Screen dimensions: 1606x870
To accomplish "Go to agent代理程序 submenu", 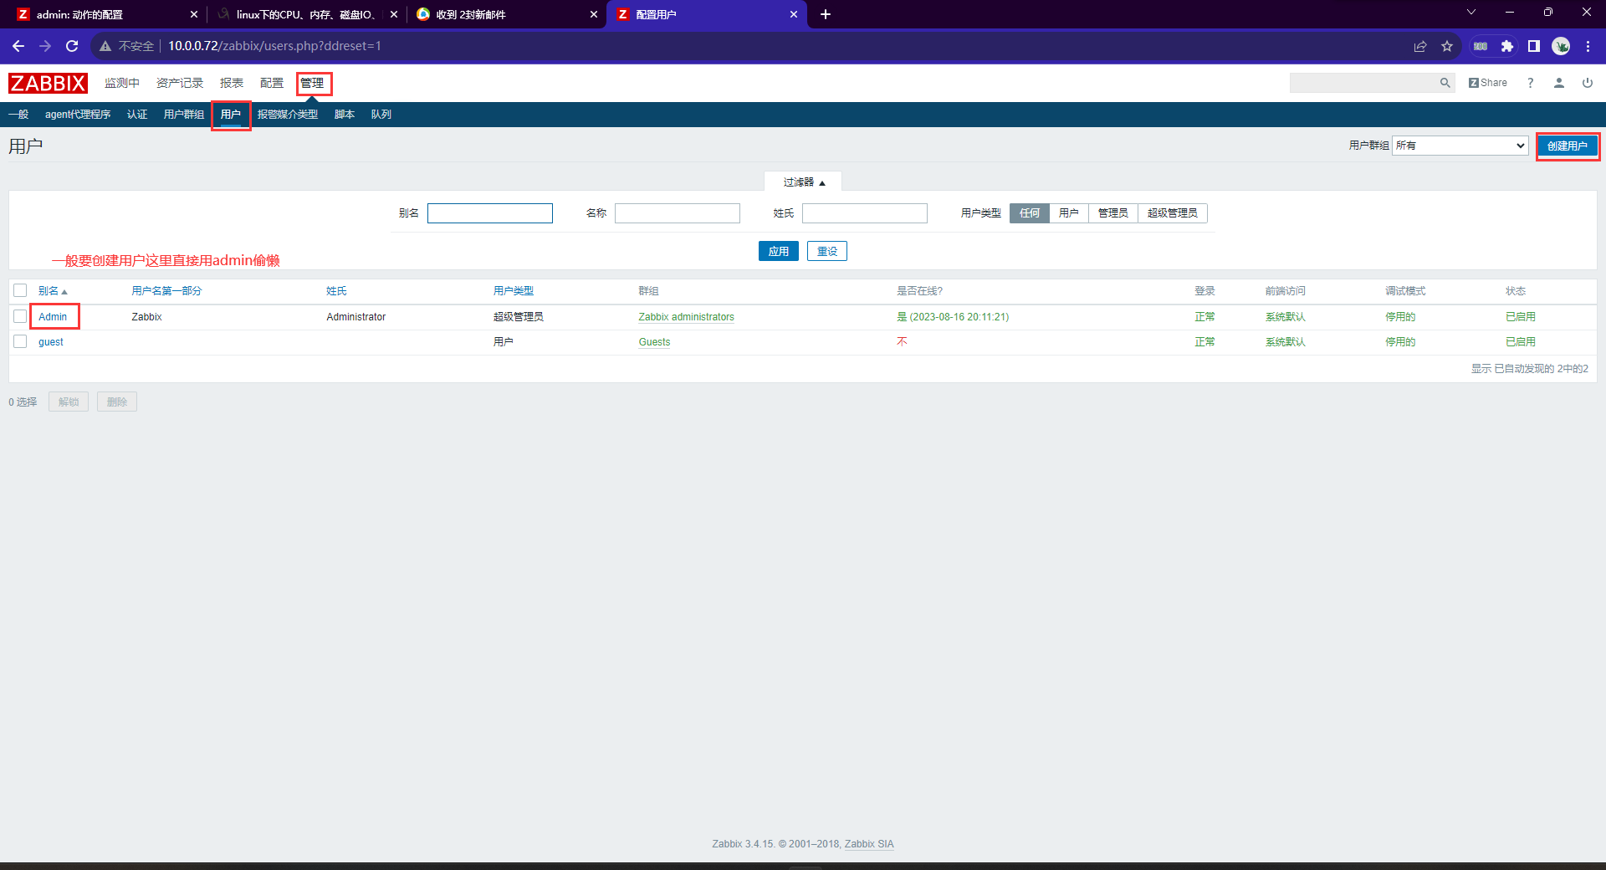I will [78, 115].
